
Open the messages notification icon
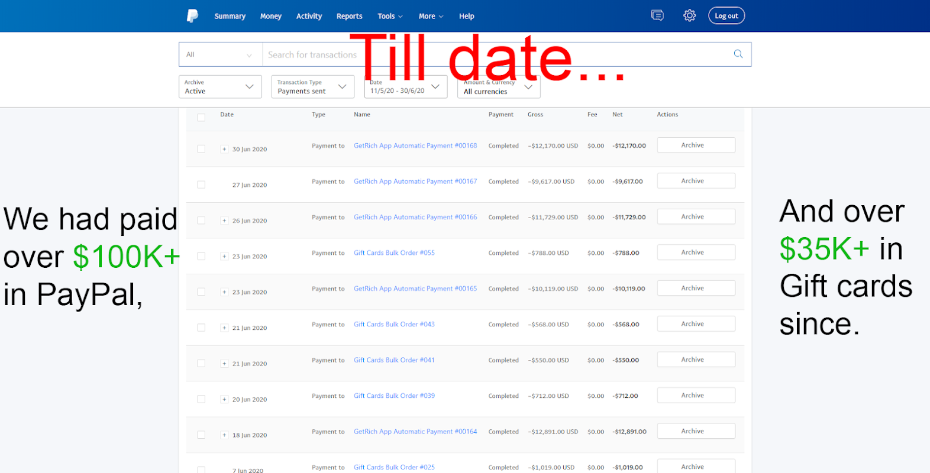(x=657, y=16)
